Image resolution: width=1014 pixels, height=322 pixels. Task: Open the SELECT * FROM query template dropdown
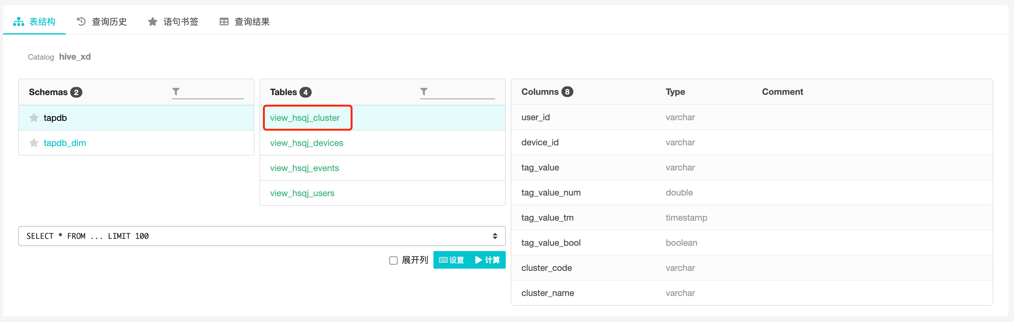(x=261, y=236)
